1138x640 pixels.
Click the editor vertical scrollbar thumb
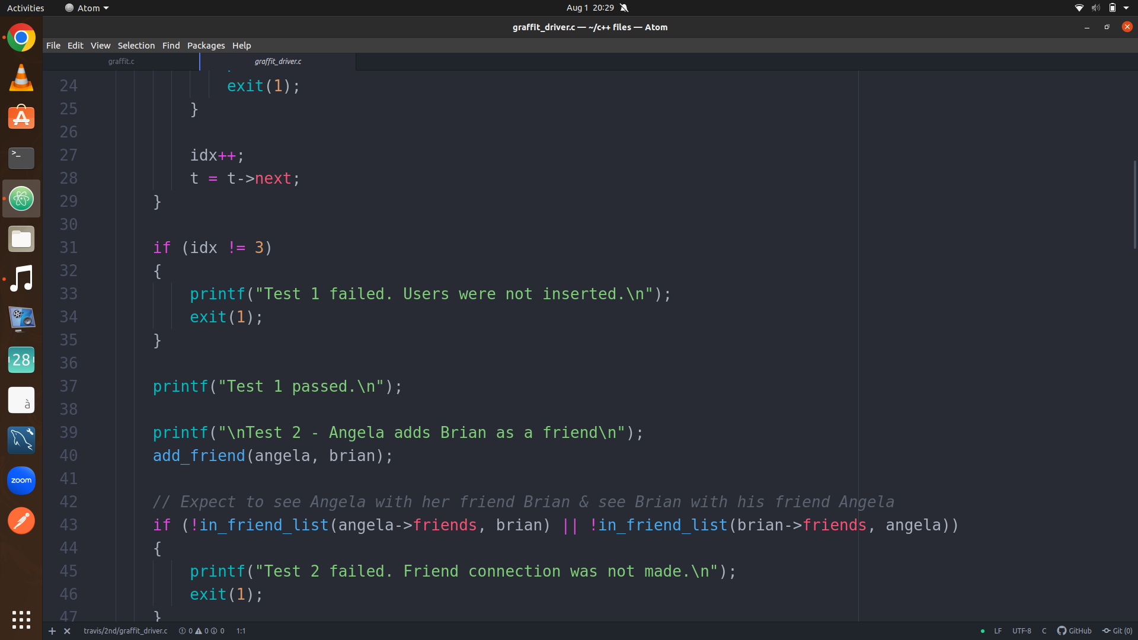1134,204
